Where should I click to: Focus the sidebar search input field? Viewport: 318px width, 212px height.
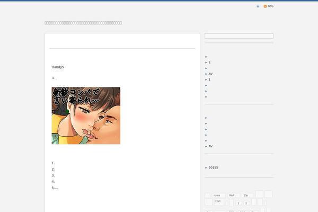pyautogui.click(x=239, y=36)
